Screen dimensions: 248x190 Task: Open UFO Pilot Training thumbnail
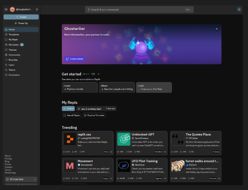point(124,166)
